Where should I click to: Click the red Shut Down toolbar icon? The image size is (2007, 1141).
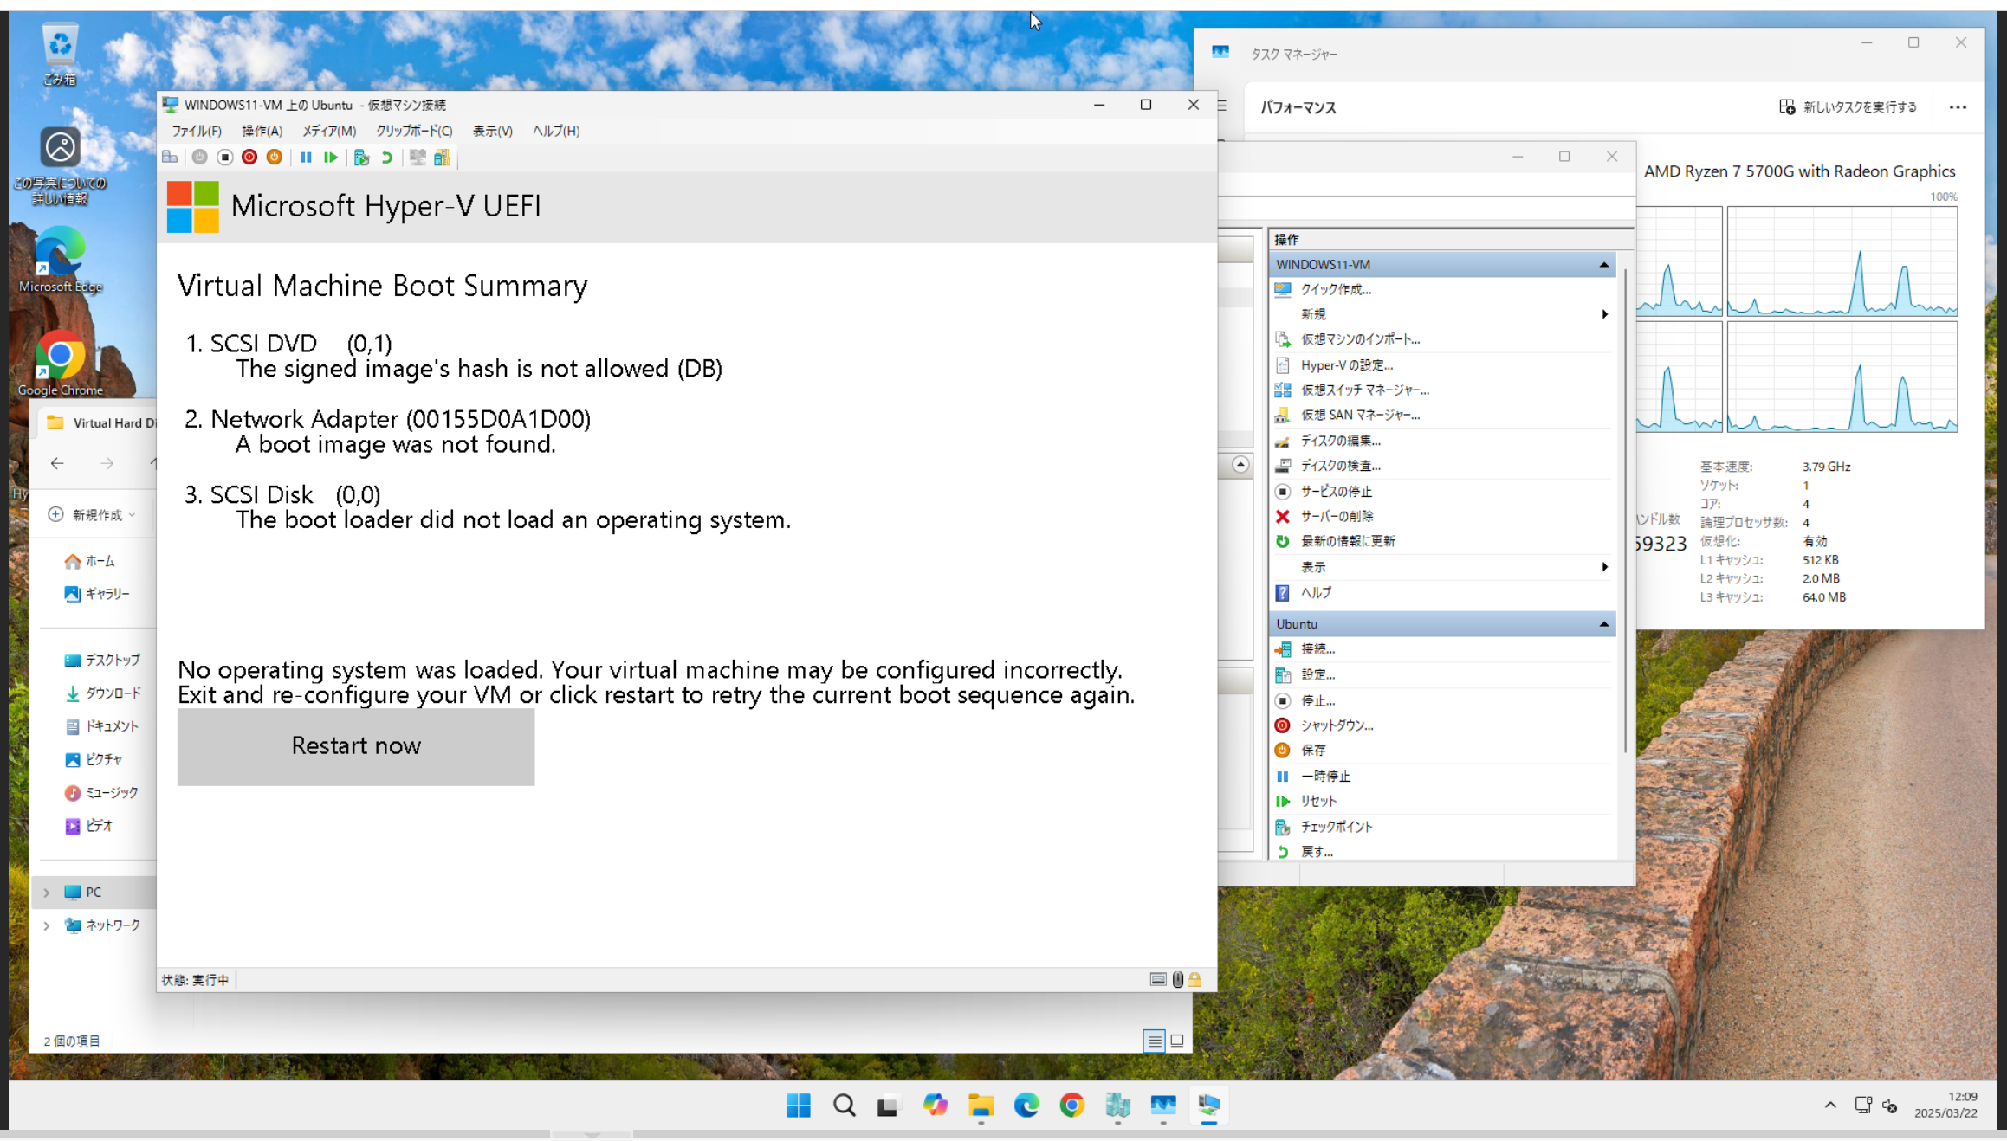pos(249,158)
